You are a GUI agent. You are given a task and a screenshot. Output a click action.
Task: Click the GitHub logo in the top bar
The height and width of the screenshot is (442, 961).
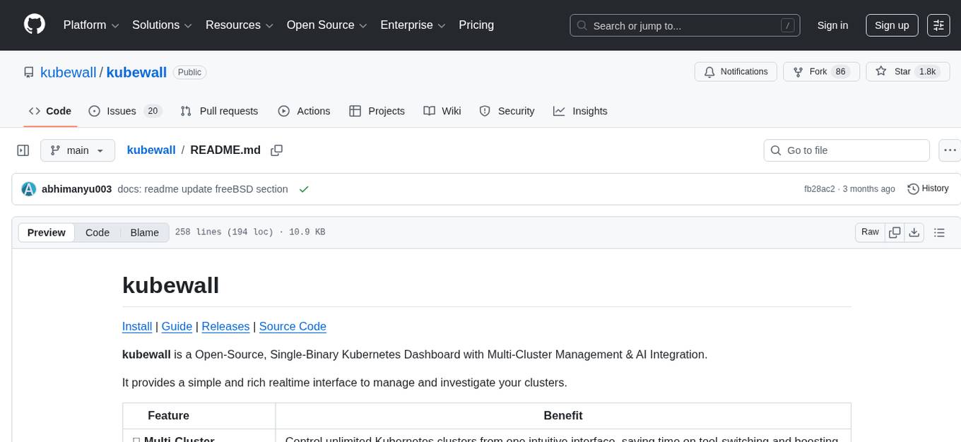[x=34, y=25]
